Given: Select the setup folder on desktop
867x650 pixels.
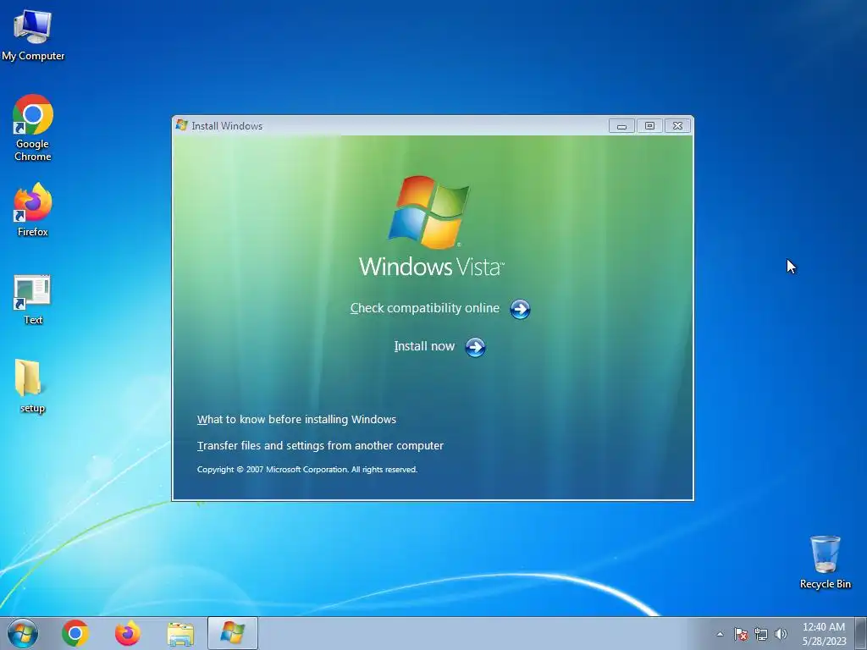Looking at the screenshot, I should (32, 386).
